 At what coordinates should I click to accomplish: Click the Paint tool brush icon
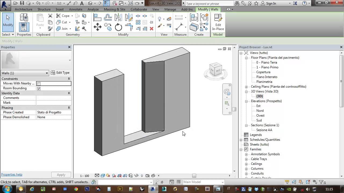click(160, 26)
